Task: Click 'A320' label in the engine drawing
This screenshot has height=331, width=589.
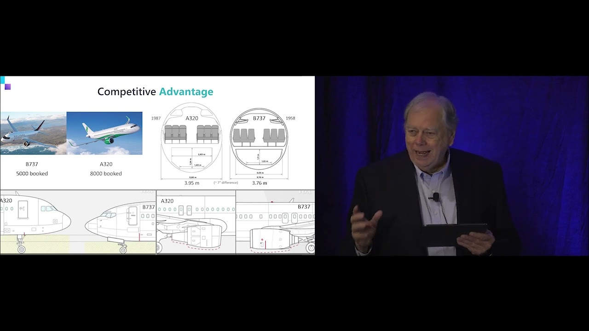Action: point(167,201)
